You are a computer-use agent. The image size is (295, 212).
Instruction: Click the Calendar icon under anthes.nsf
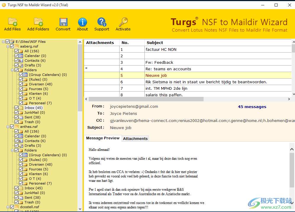[x=21, y=136]
